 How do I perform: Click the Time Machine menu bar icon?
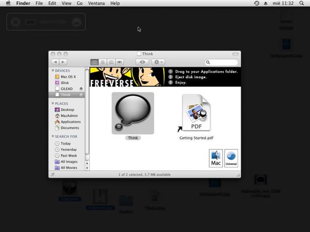257,3
